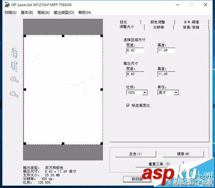This screenshot has height=188, width=215.
Task: Open the 扫描(S) menu
Action: 10,12
